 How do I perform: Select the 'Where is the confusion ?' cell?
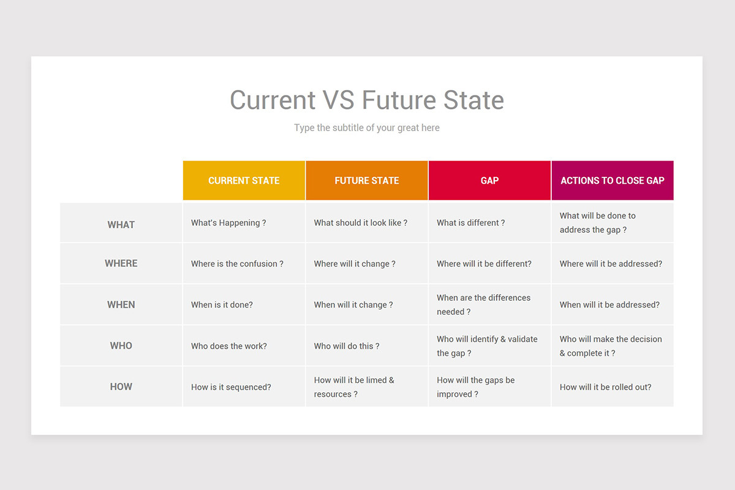pyautogui.click(x=237, y=264)
